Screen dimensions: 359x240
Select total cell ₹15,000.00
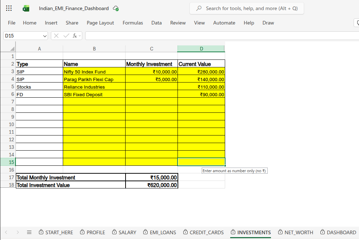[152, 177]
